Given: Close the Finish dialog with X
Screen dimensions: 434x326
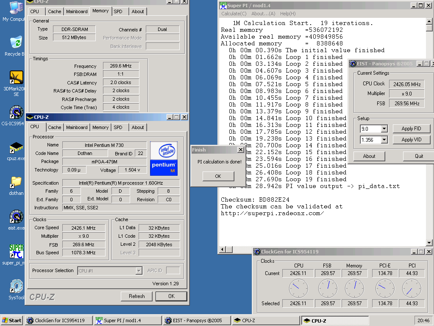Looking at the screenshot, I should (x=241, y=150).
